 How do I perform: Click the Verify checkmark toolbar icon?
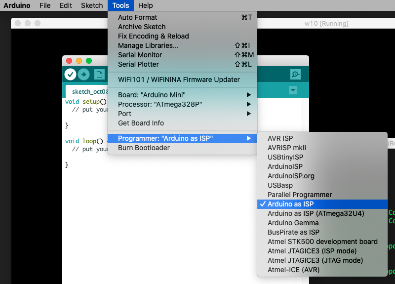pos(70,75)
